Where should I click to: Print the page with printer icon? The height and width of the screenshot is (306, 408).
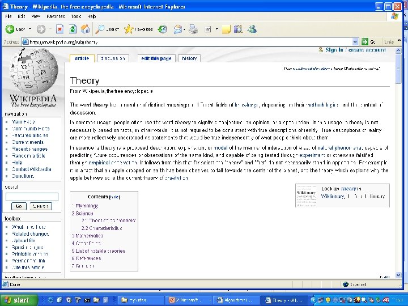point(193,29)
